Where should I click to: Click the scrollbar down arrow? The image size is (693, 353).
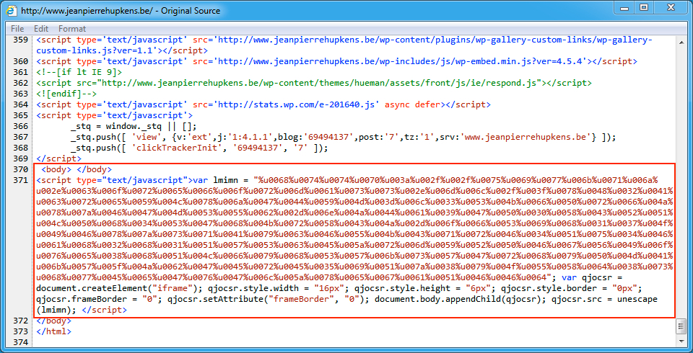tap(680, 341)
